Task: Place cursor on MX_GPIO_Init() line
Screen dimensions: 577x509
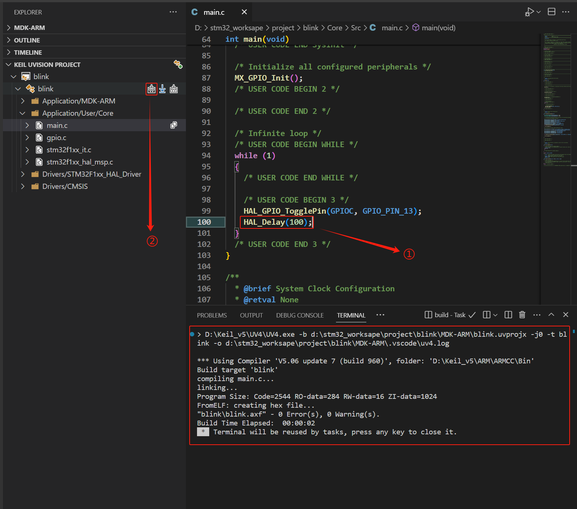Action: point(269,78)
